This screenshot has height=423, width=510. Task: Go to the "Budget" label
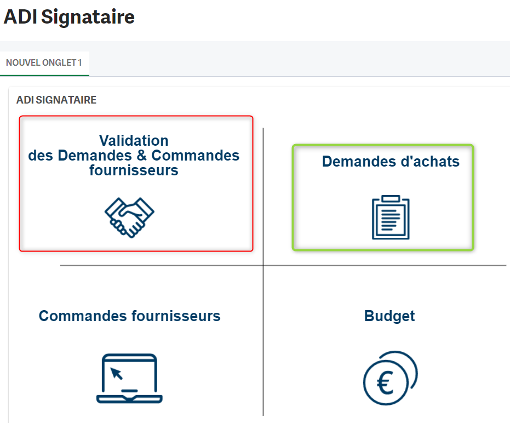[x=389, y=316]
